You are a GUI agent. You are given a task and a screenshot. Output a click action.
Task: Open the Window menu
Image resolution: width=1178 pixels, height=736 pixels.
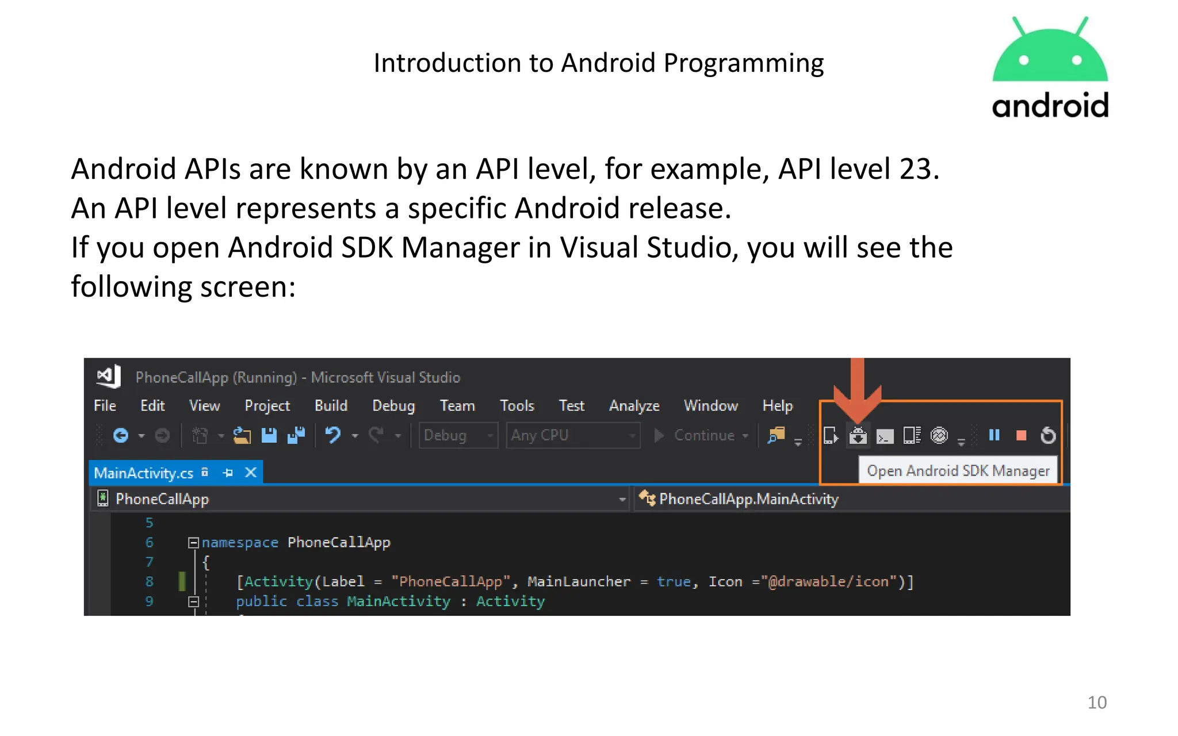(710, 405)
